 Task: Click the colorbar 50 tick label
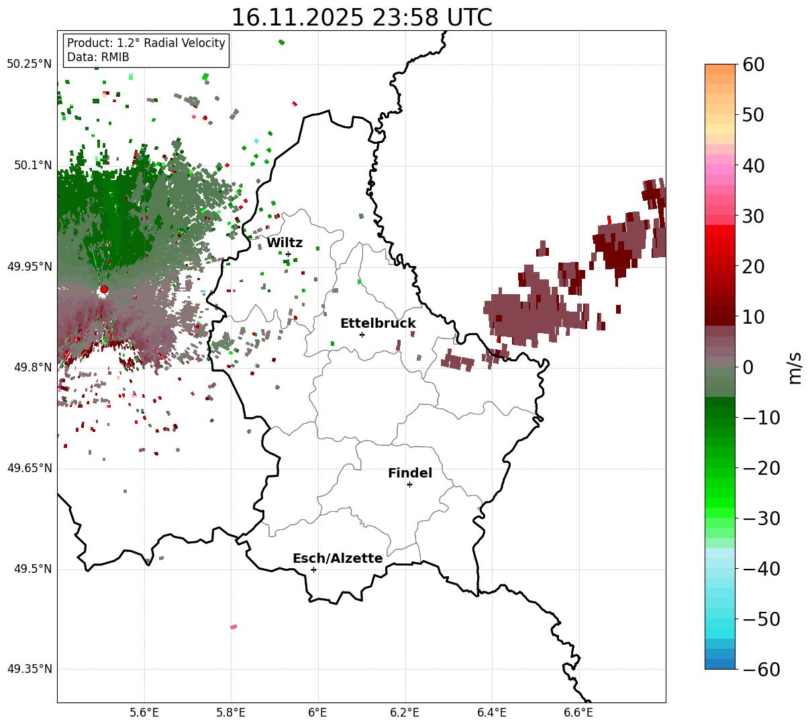(x=752, y=115)
